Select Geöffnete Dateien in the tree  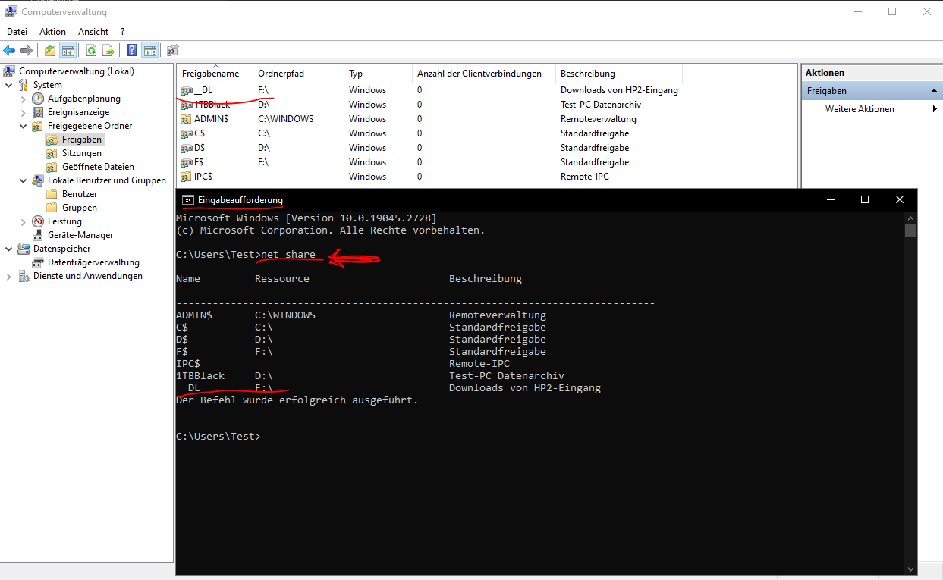coord(98,167)
